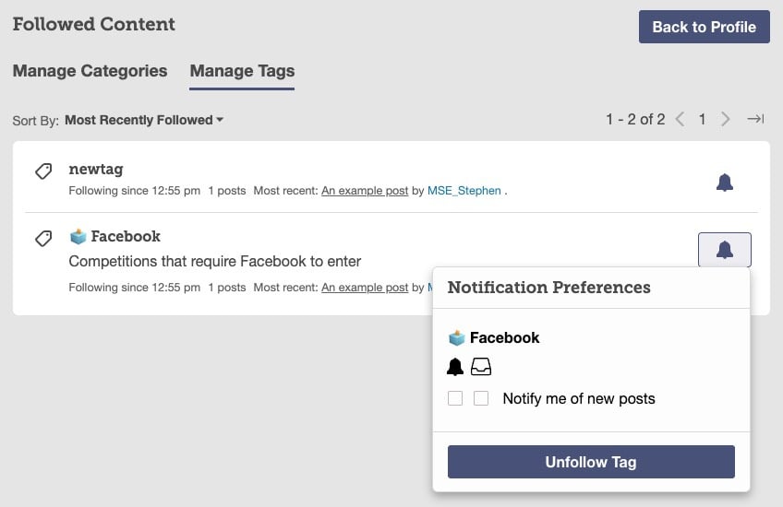Screen dimensions: 783x507
Task: Click the newtag tag title
Action: click(96, 170)
